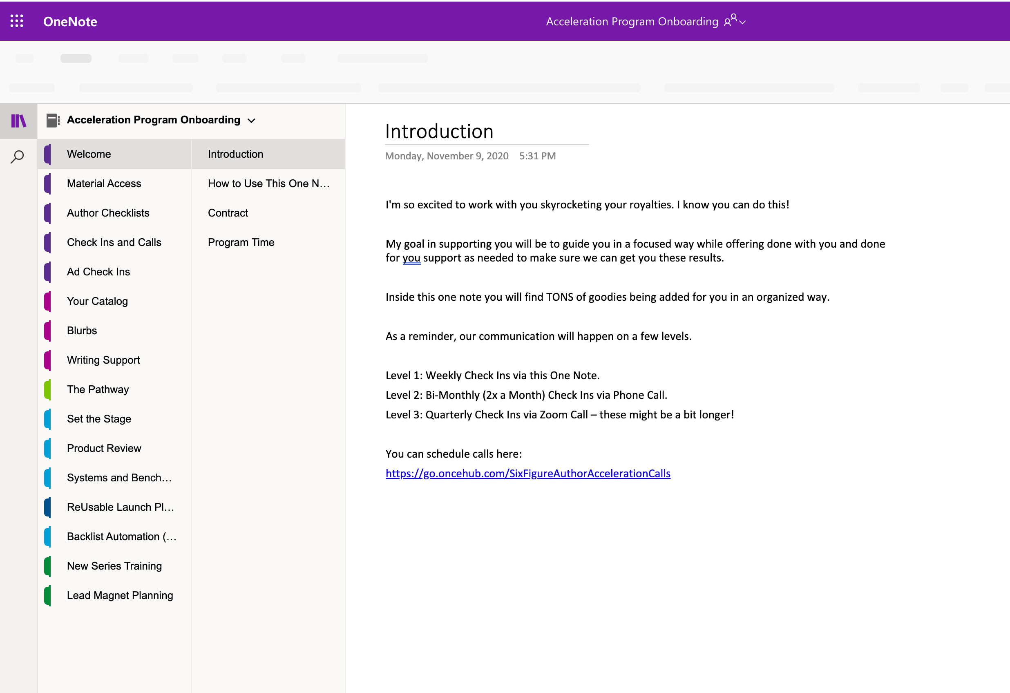1010x693 pixels.
Task: Open the app launcher waffle icon
Action: (x=16, y=21)
